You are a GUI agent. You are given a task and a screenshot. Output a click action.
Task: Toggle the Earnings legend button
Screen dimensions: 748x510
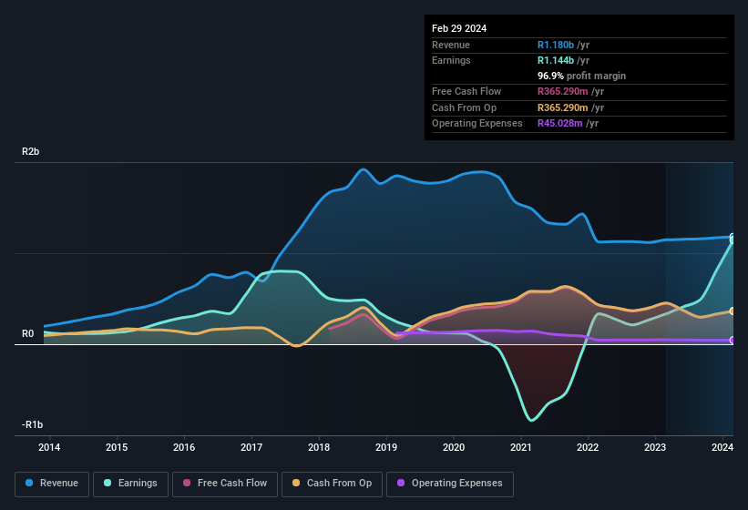tap(130, 484)
